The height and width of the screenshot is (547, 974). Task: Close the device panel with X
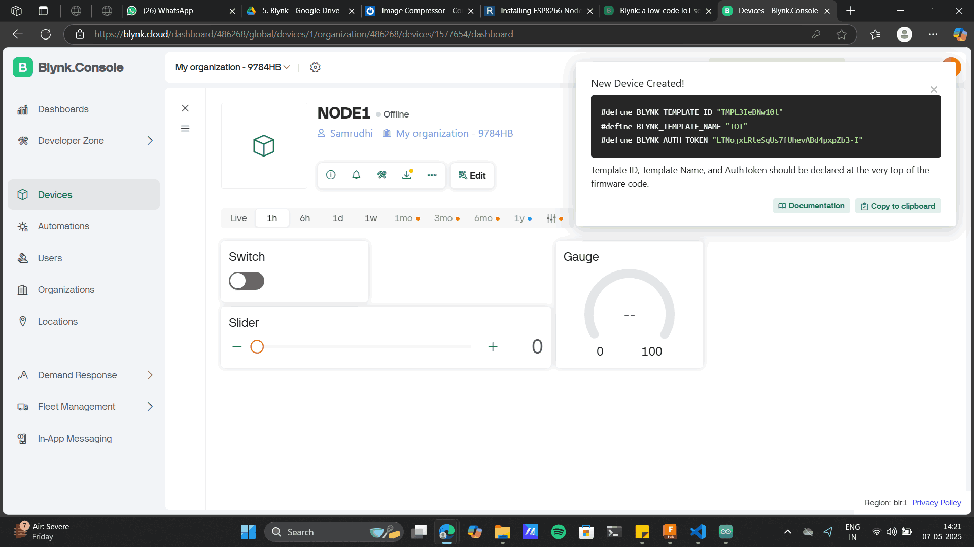point(185,108)
